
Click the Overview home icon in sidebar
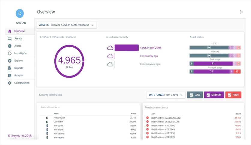point(10,31)
